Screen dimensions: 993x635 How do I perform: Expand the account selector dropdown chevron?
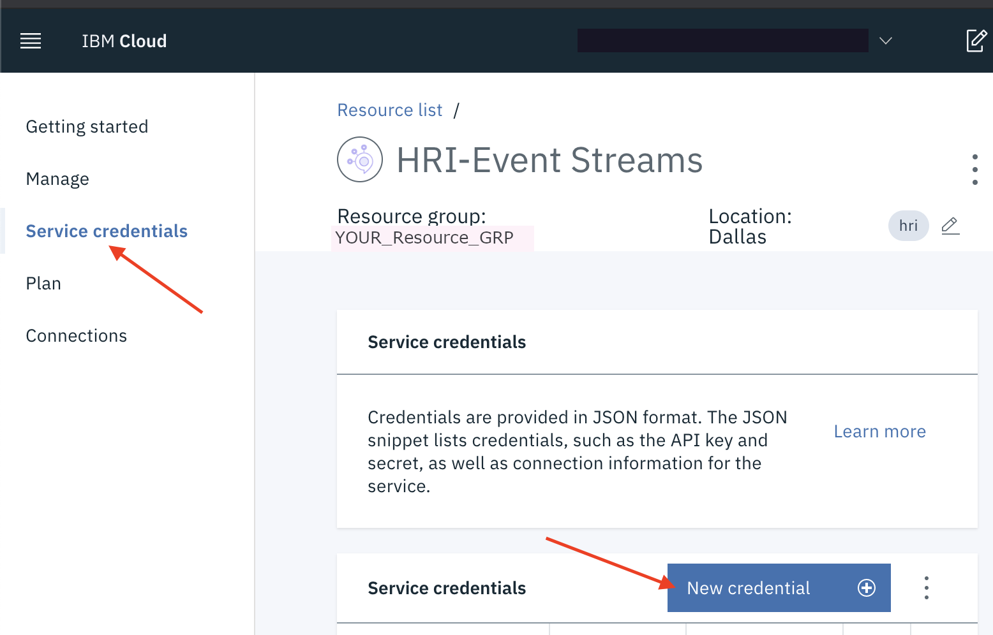(885, 41)
